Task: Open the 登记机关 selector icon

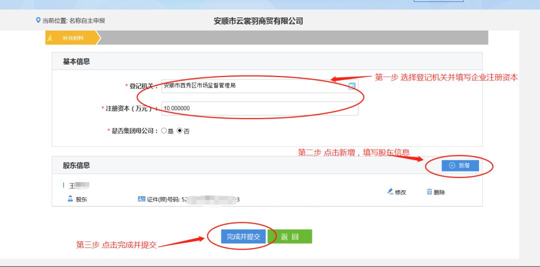Action: (351, 86)
